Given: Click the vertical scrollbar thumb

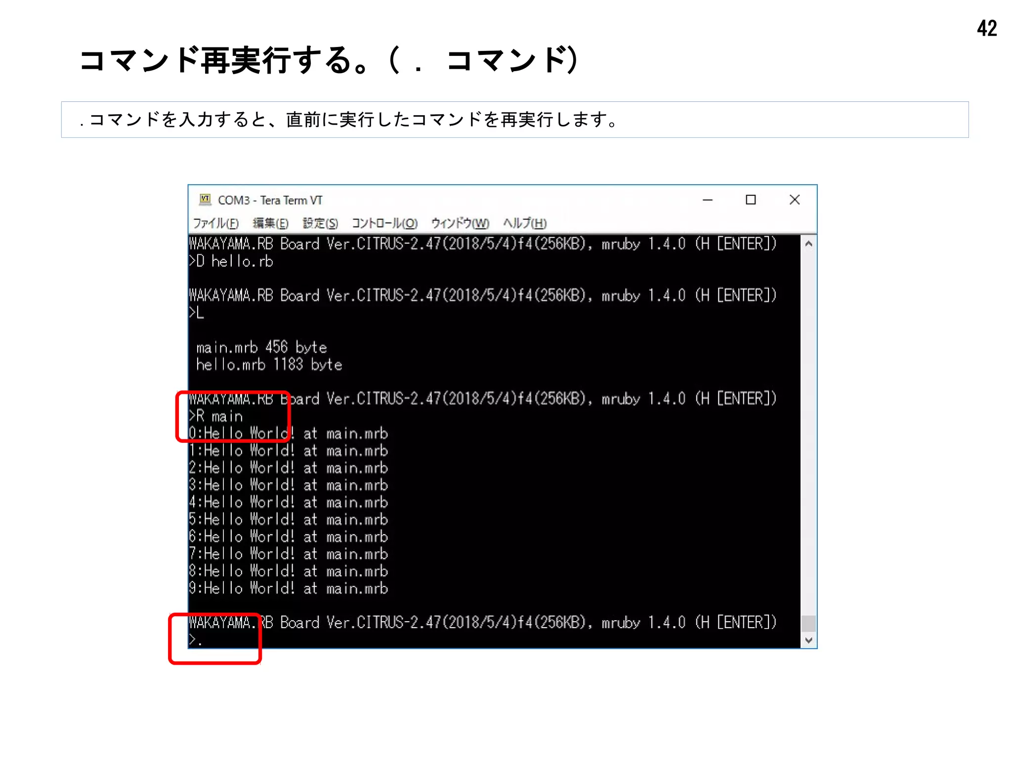Looking at the screenshot, I should pyautogui.click(x=808, y=624).
